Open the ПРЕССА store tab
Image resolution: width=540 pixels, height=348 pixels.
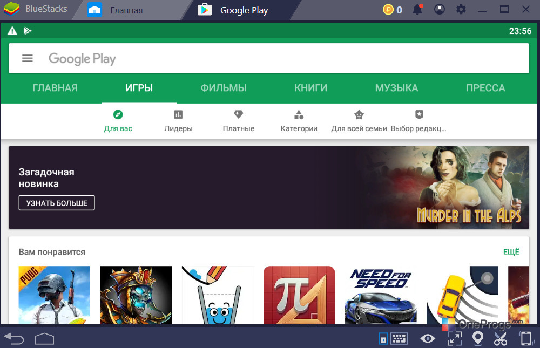485,88
